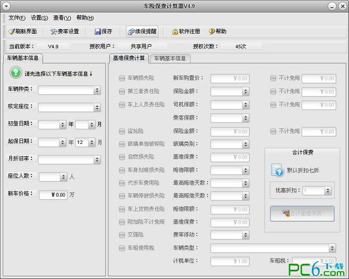This screenshot has height=279, width=349.
Task: Open 代步车费用险 最高赔偿天数 dropdown
Action: tap(230, 183)
